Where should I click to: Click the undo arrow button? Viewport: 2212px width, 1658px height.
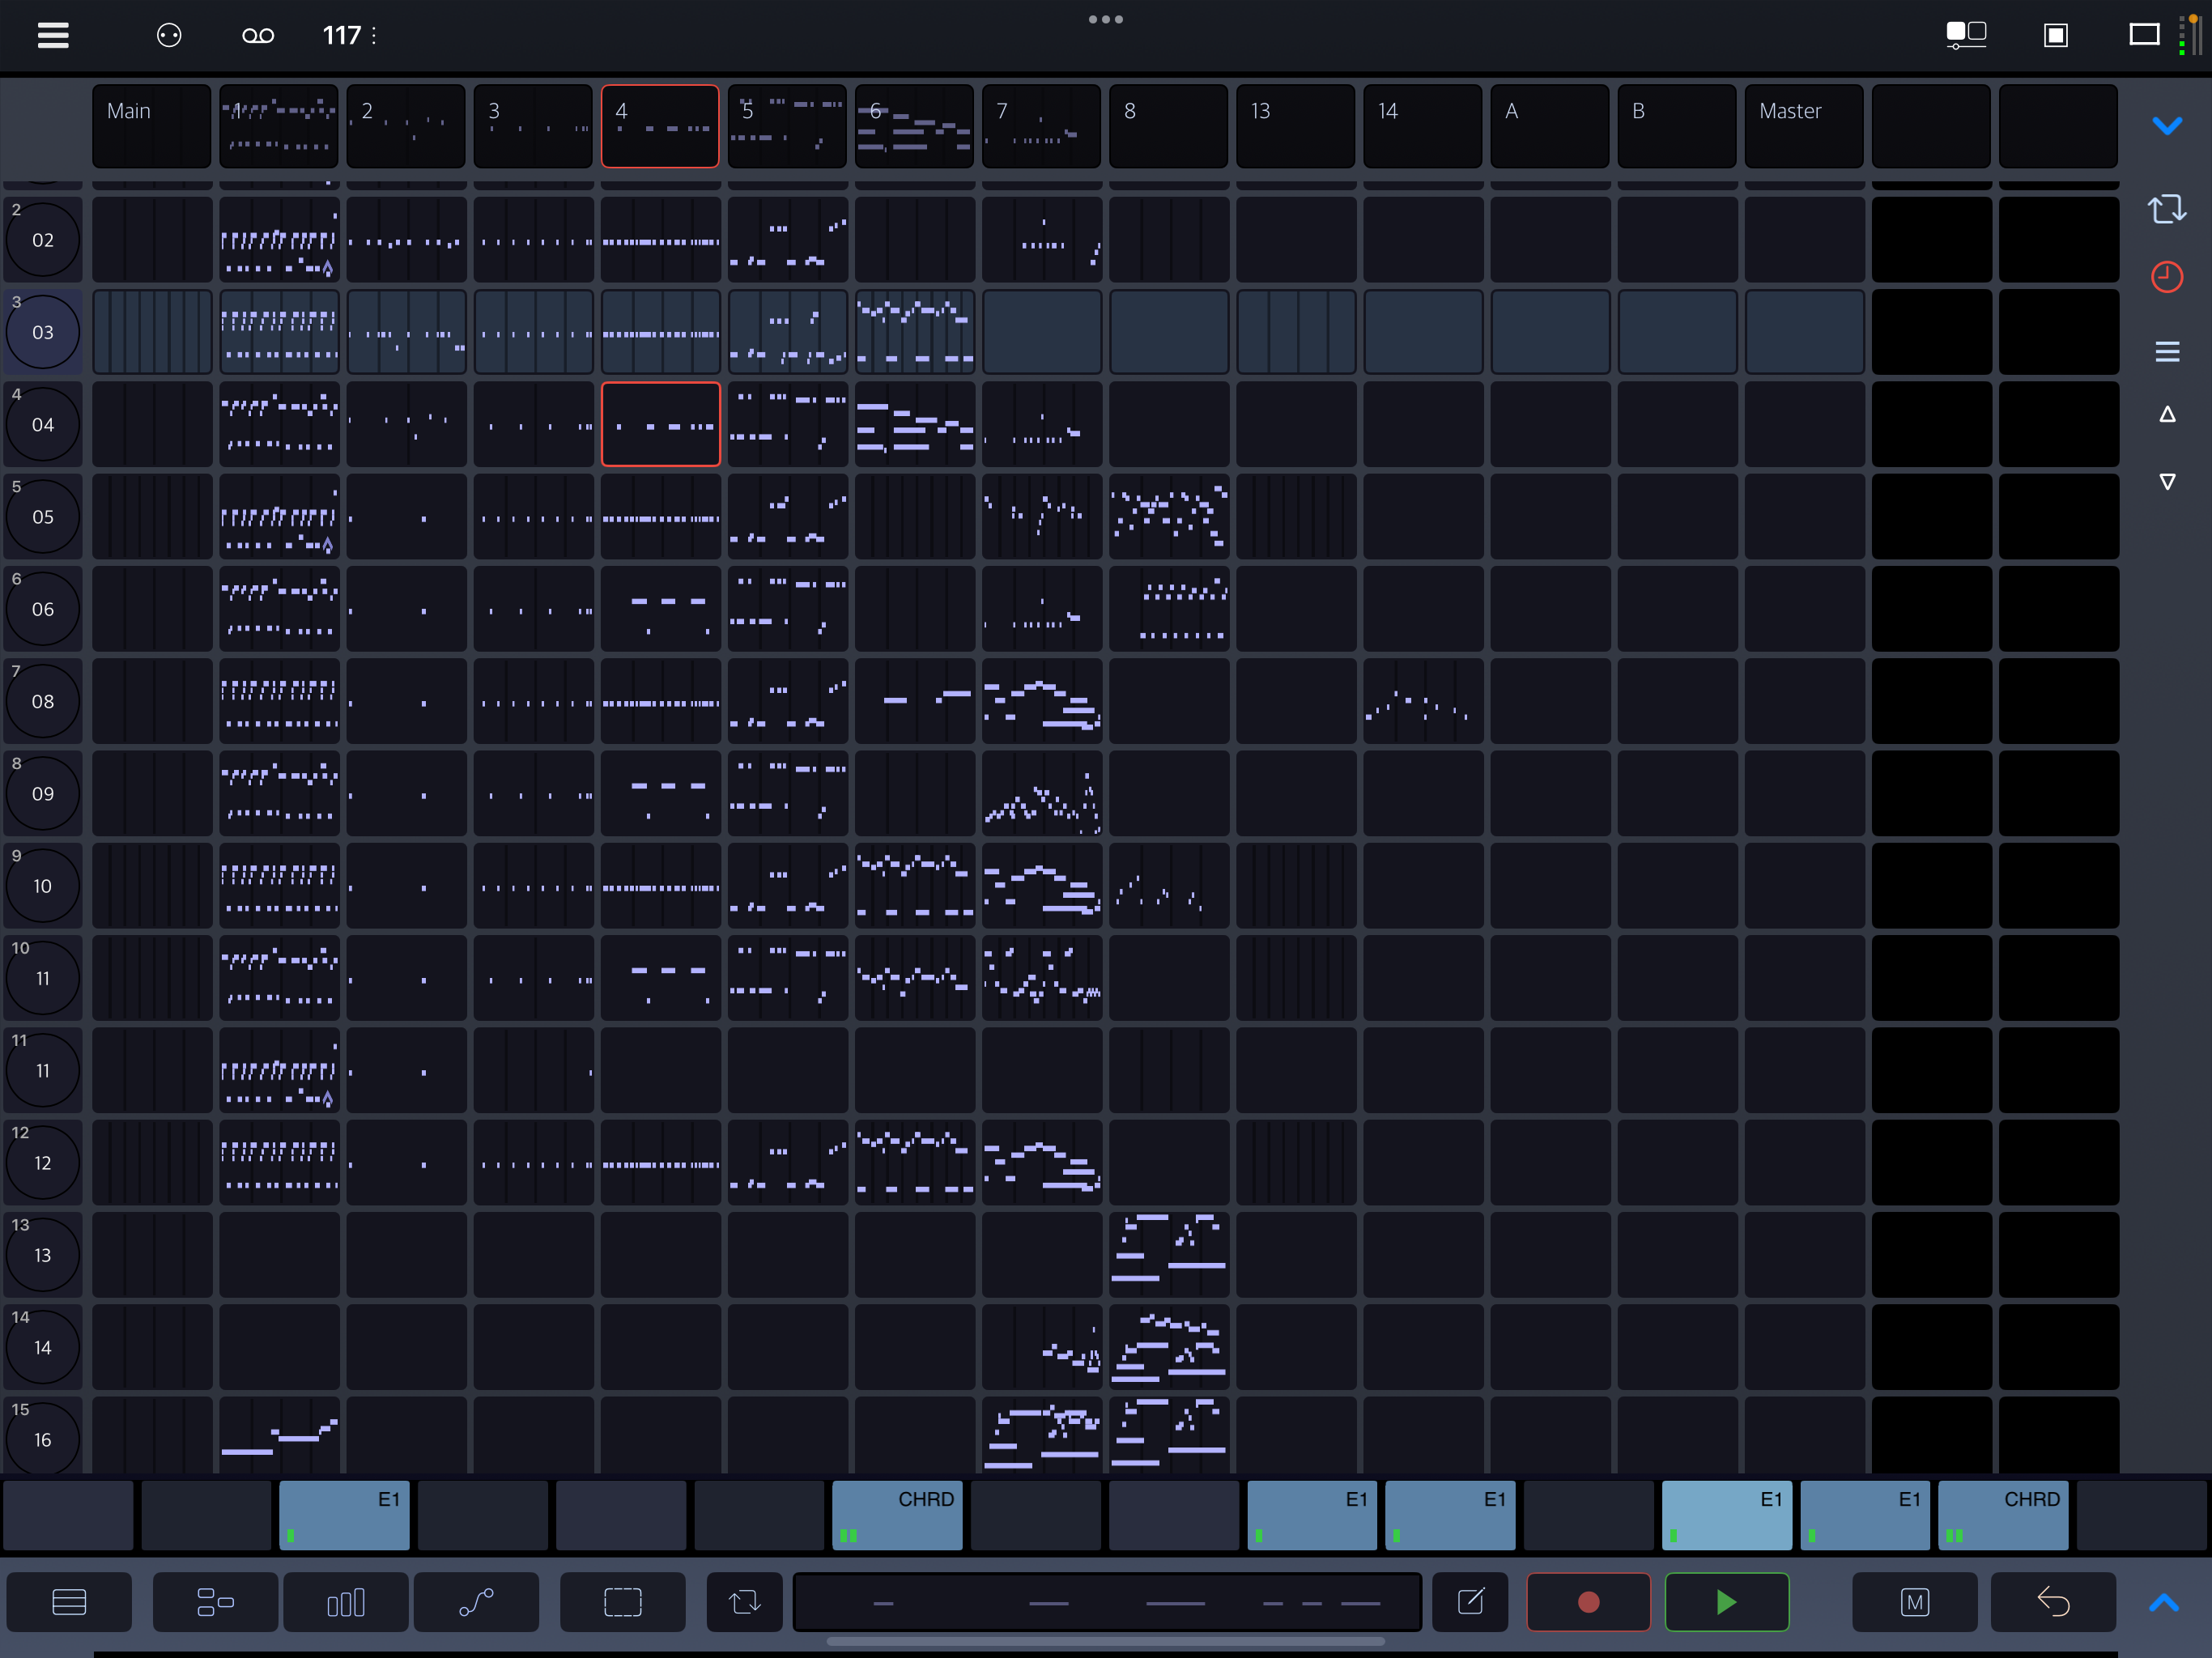(2053, 1602)
